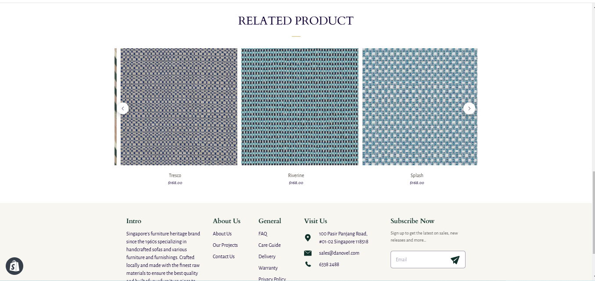Click the phone handset icon
Viewport: 595px width, 281px height.
point(308,264)
